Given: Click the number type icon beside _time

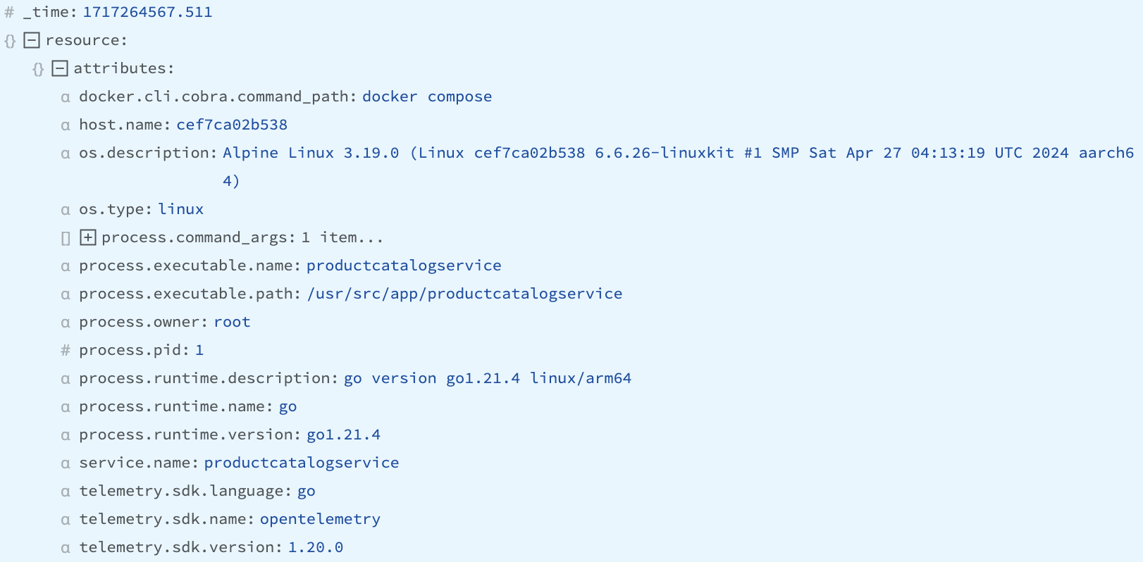Looking at the screenshot, I should pos(10,12).
